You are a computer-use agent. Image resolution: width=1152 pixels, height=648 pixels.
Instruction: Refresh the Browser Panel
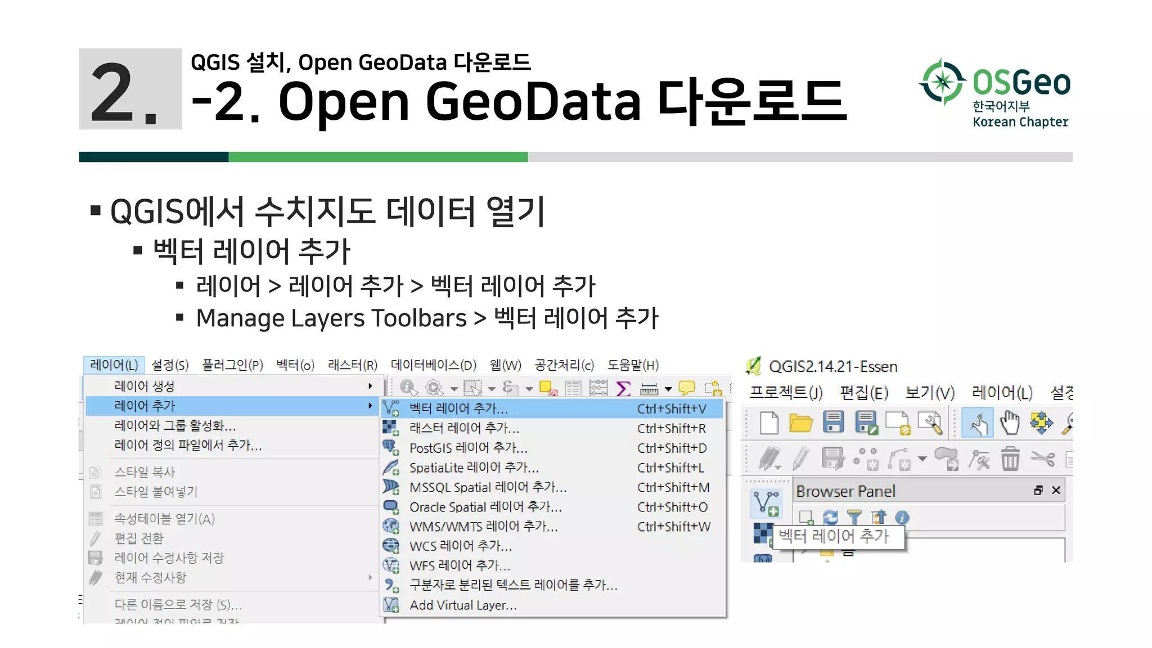[x=830, y=517]
